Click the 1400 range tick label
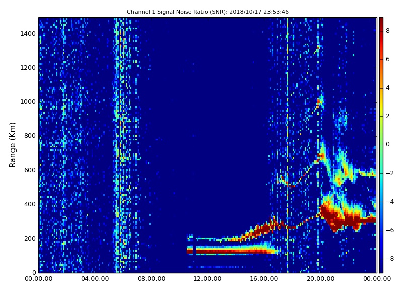The image size is (403, 302). [x=28, y=34]
